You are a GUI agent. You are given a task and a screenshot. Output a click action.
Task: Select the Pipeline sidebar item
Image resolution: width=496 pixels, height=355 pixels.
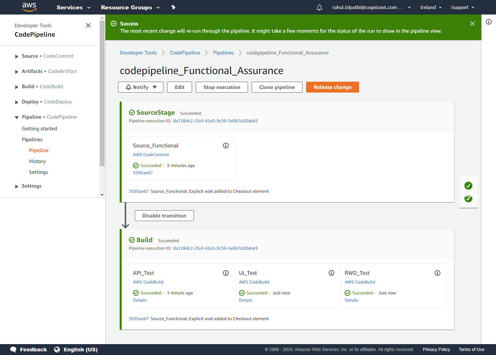(x=39, y=150)
